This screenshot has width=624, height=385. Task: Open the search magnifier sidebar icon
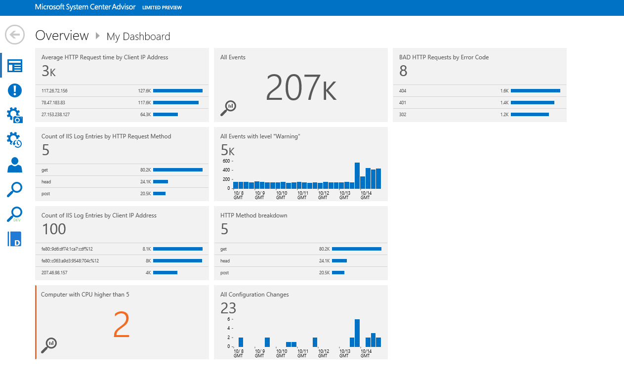coord(15,190)
